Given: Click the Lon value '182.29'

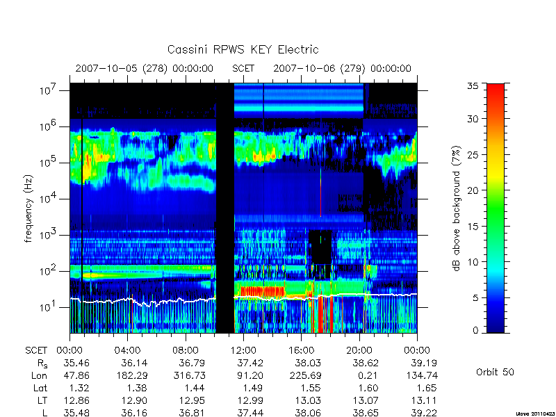Looking at the screenshot, I should [x=131, y=375].
